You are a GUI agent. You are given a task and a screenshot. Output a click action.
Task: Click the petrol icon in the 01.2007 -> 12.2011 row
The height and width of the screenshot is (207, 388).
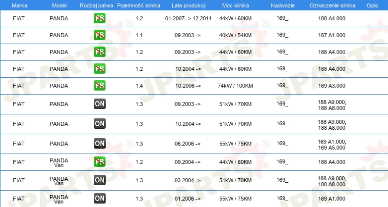(x=99, y=18)
